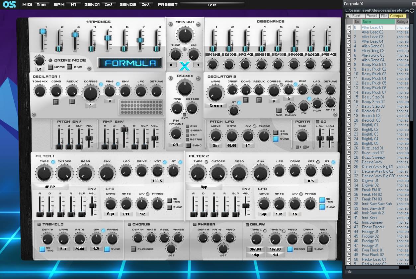
Task: Click the drone note B1 value
Action: click(40, 69)
